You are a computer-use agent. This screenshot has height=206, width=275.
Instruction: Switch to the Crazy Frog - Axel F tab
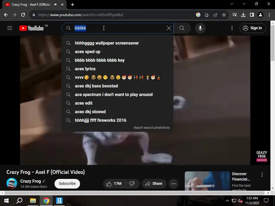31,5
